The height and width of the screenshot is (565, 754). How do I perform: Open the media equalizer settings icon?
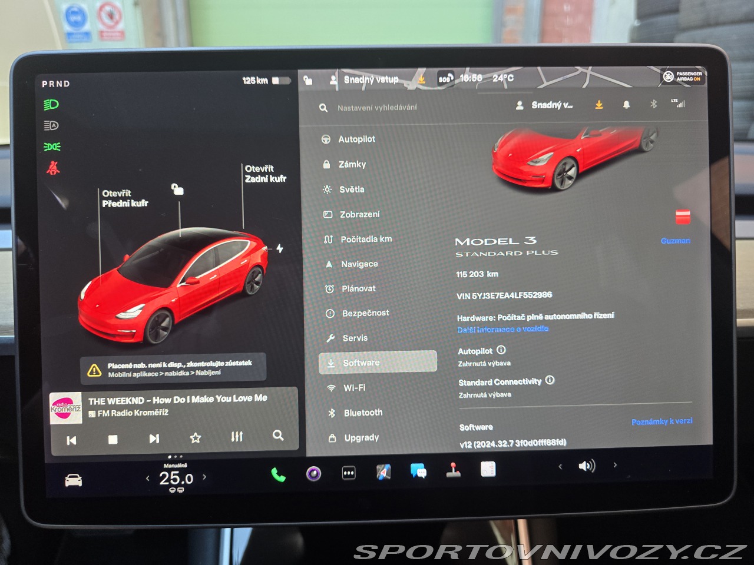coord(237,436)
